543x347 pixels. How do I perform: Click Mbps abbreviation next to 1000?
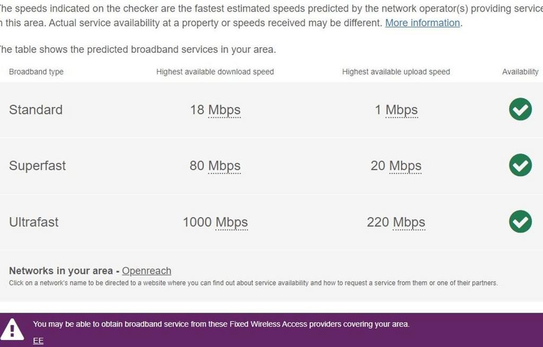[x=232, y=222]
